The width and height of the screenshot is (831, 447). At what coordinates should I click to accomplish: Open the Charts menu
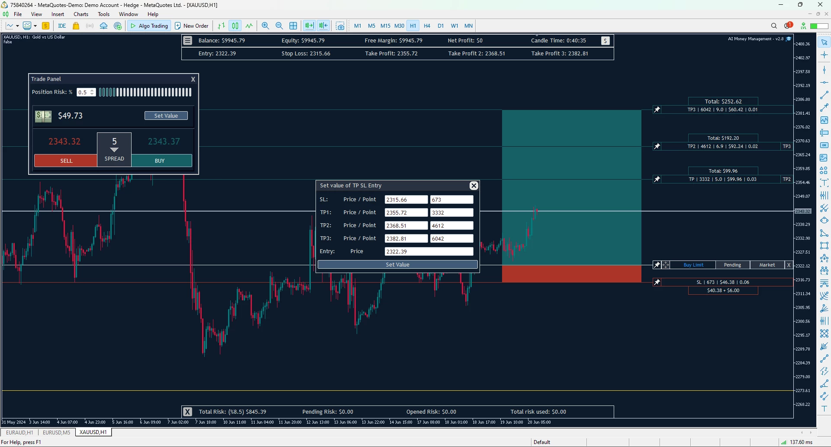pos(81,14)
